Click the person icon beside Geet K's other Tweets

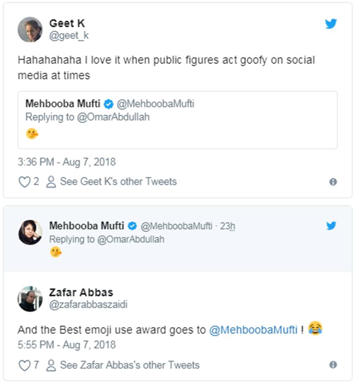tap(51, 182)
